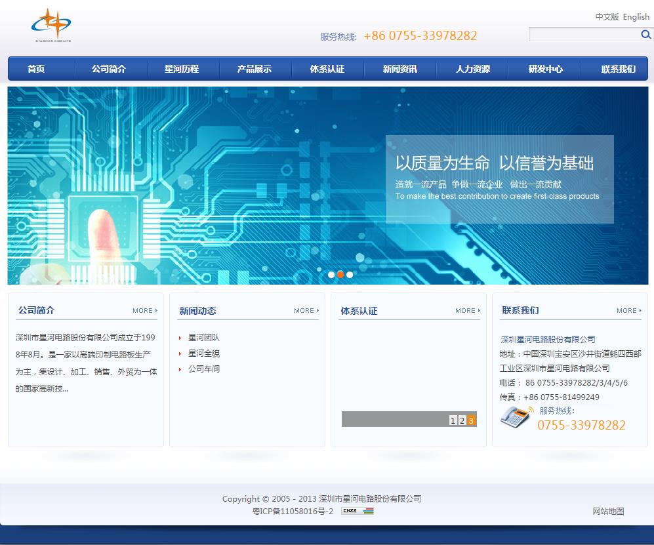The width and height of the screenshot is (654, 545).
Task: Open 人力资源 navigation menu item
Action: (472, 69)
